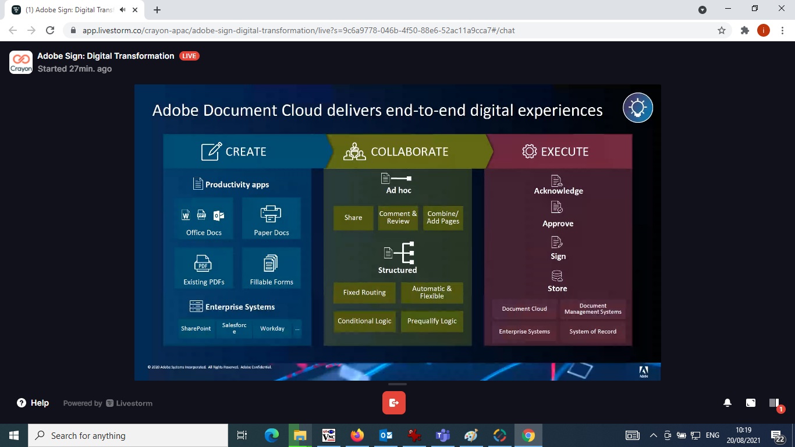
Task: Click the SharePoint box
Action: 196,328
